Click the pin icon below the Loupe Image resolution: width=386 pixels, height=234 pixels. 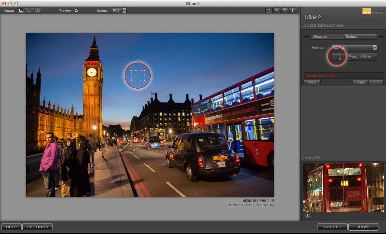(x=308, y=216)
